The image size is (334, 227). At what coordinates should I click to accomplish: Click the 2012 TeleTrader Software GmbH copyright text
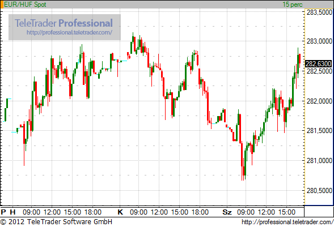[x=56, y=222]
